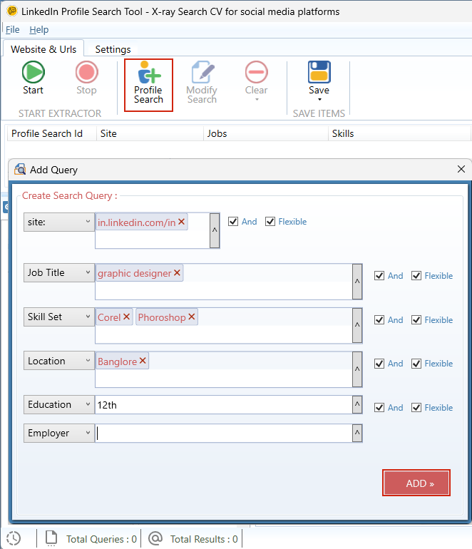
Task: Toggle the And checkbox for Education
Action: tap(379, 408)
